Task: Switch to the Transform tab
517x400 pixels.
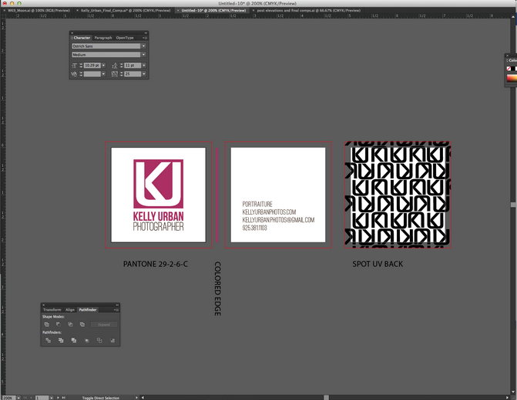Action: click(x=52, y=310)
